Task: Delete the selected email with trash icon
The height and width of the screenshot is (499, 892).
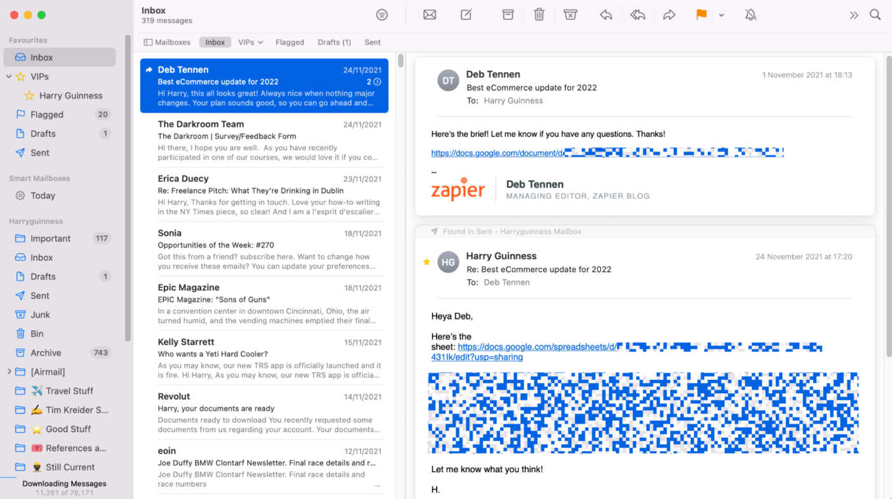Action: click(539, 15)
